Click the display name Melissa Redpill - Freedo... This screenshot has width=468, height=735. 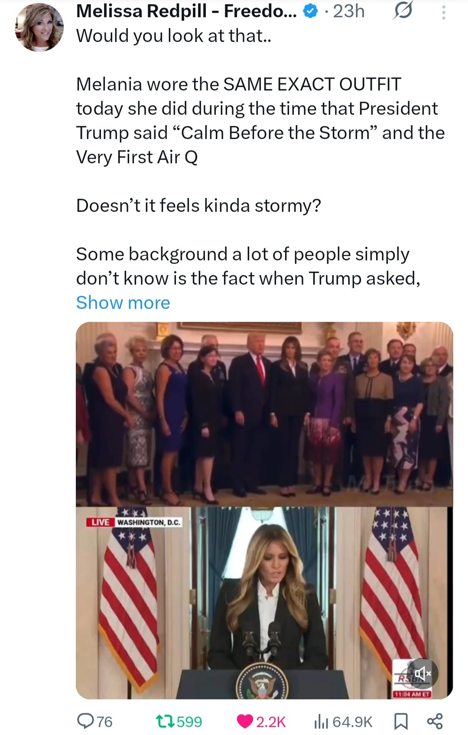[x=186, y=11]
